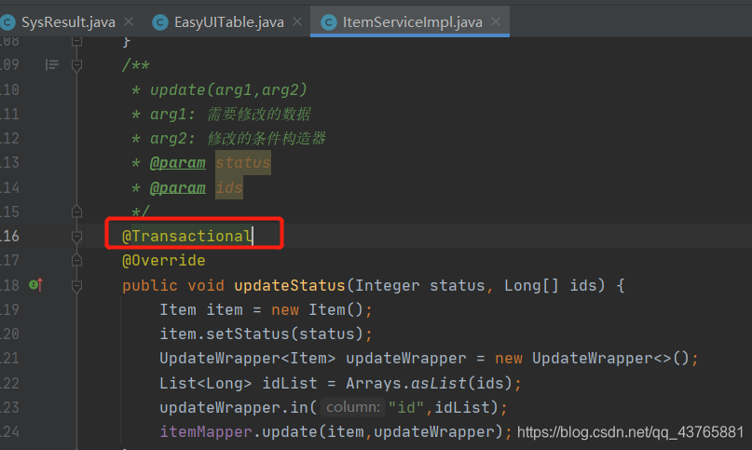Click the line number of the @Transactional line
752x450 pixels.
click(10, 236)
